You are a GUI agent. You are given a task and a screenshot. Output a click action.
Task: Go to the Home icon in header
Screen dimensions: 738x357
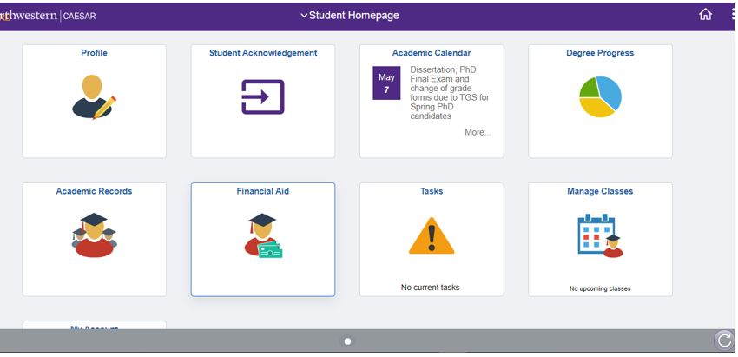(x=705, y=15)
